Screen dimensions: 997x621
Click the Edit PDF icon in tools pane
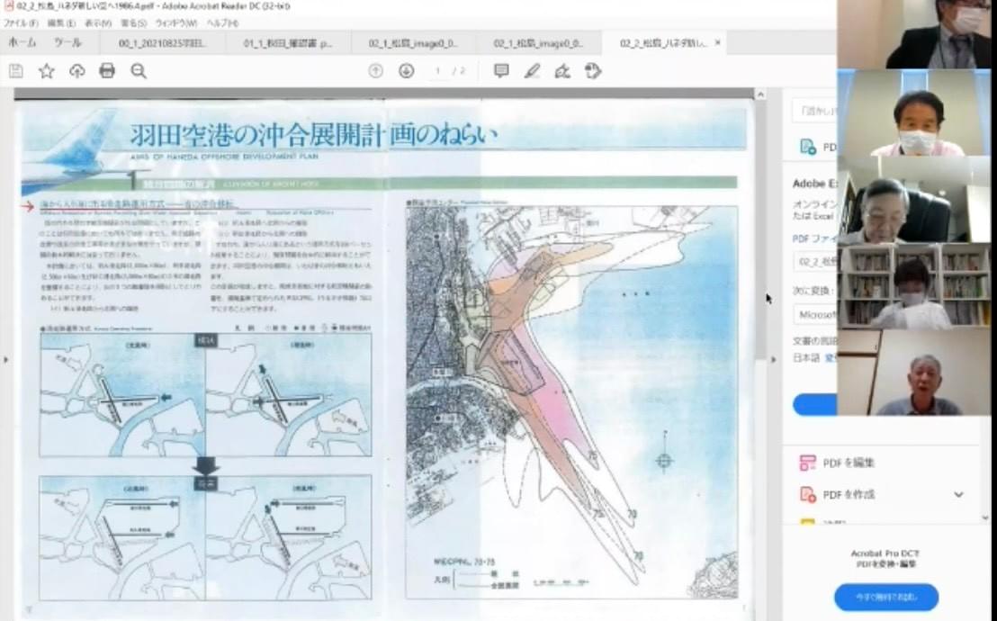pos(807,463)
